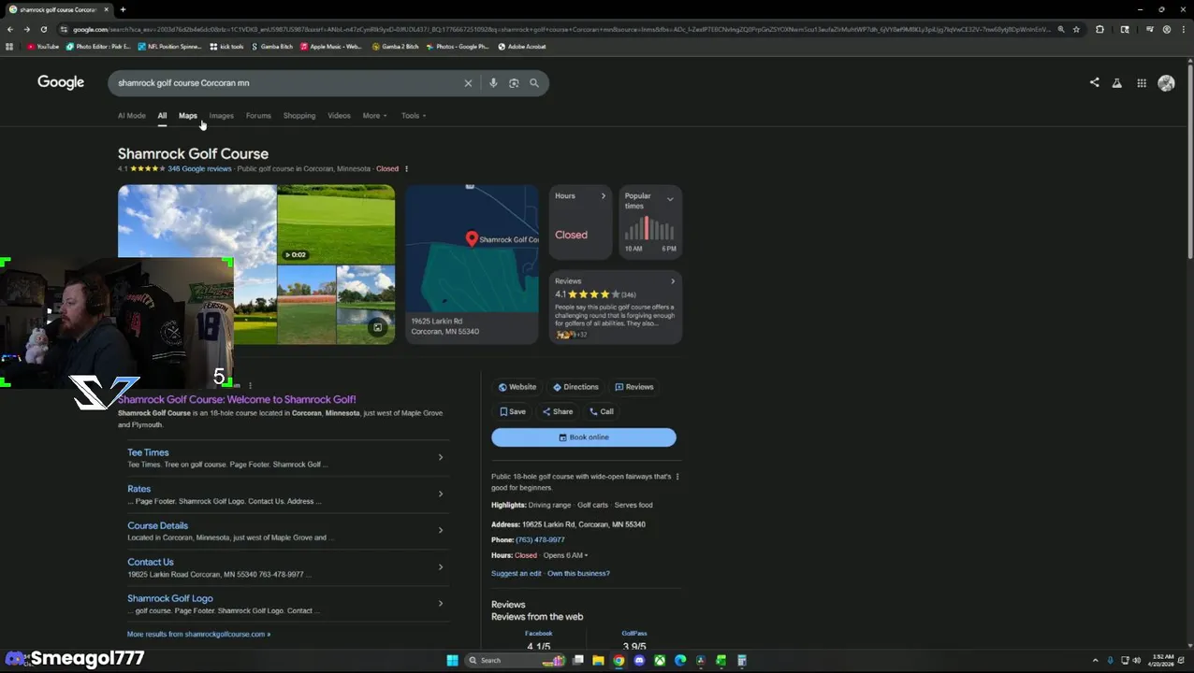1194x673 pixels.
Task: Open the Shopping results tab
Action: pyautogui.click(x=299, y=116)
